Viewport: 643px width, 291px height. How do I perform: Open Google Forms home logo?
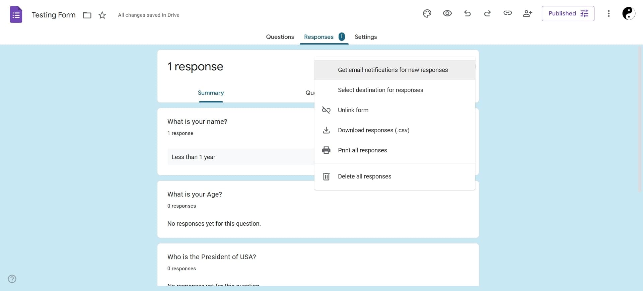[x=16, y=15]
